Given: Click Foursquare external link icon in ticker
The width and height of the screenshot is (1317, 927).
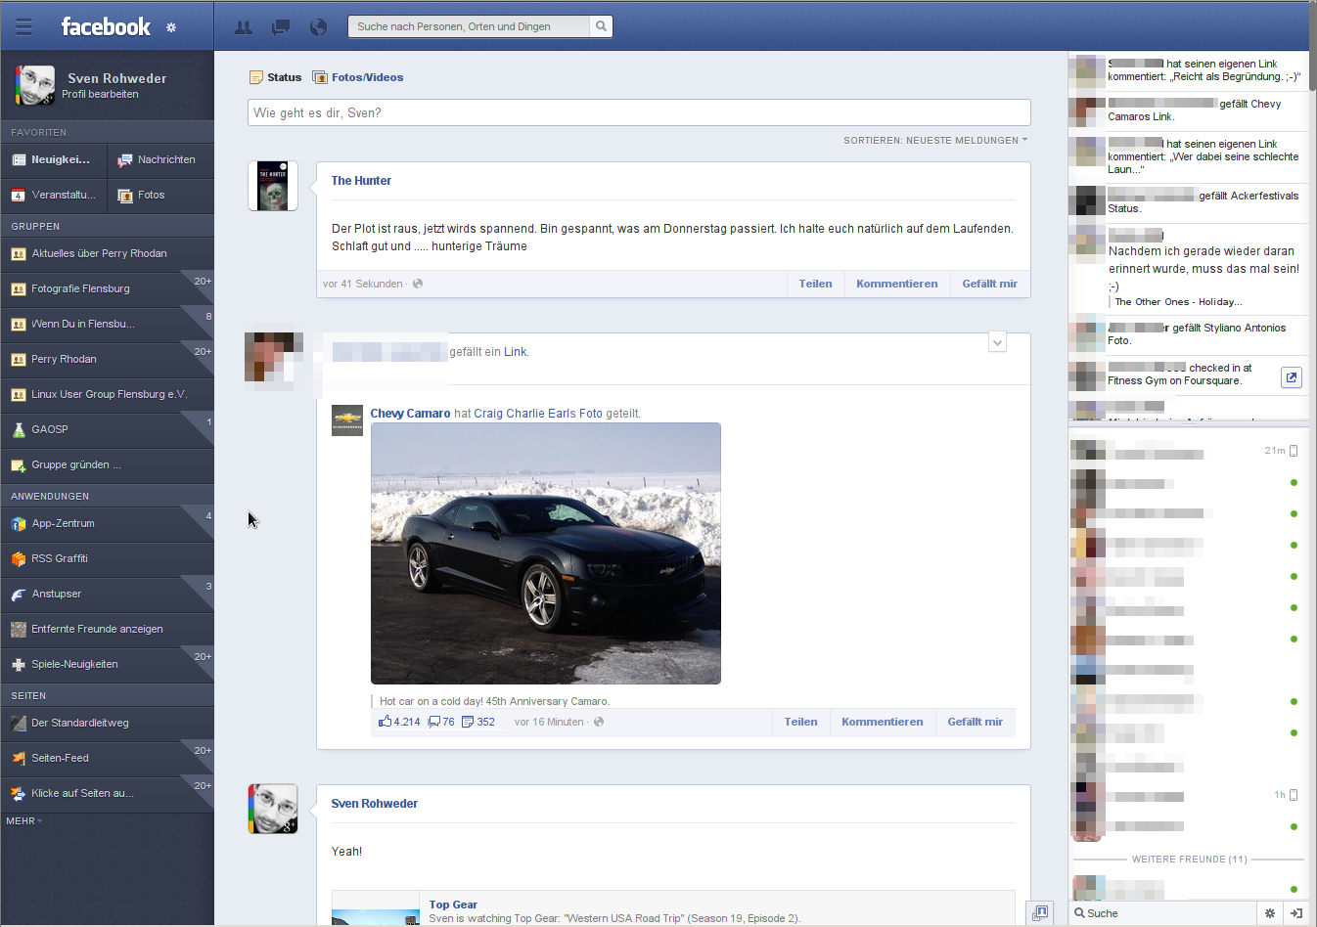Looking at the screenshot, I should point(1292,377).
